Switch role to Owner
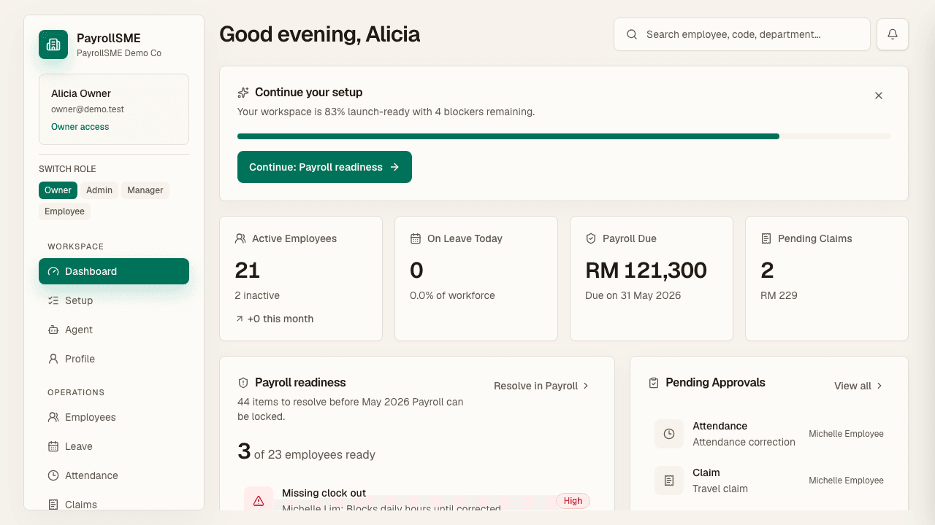Image resolution: width=935 pixels, height=525 pixels. click(58, 190)
